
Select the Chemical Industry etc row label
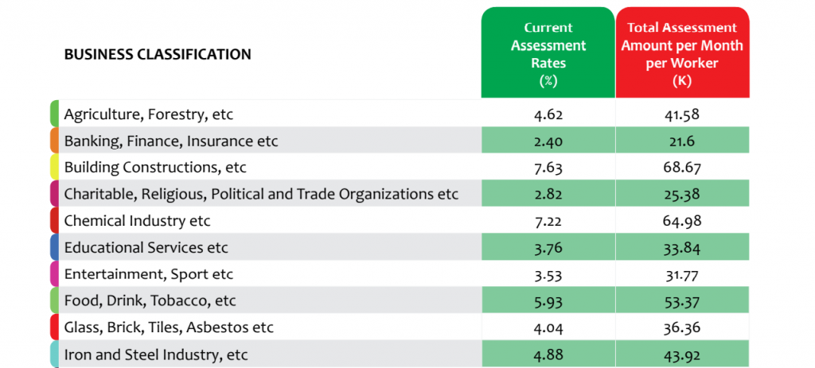click(137, 221)
